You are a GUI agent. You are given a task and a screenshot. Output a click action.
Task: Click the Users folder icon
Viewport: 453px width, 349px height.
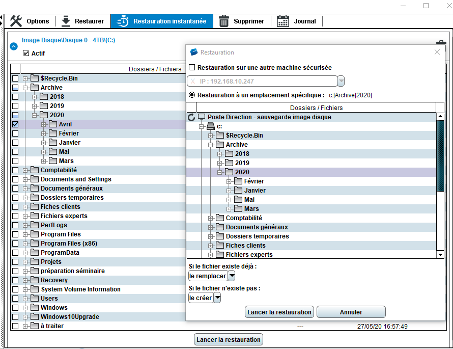click(x=35, y=298)
